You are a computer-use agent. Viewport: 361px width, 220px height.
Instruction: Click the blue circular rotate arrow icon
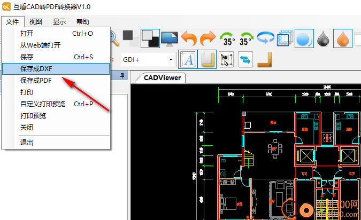click(266, 38)
